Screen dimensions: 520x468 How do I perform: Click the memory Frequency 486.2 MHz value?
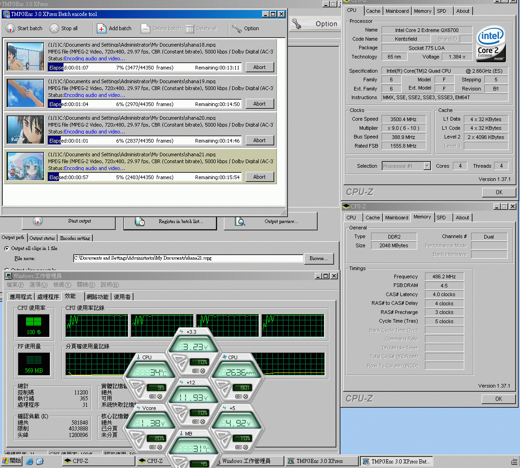444,277
